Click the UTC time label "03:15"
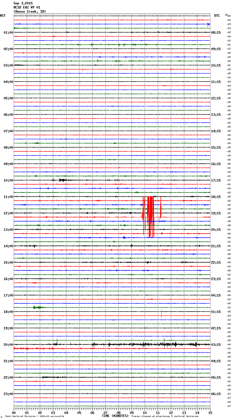This screenshot has width=232, height=420. click(x=216, y=345)
